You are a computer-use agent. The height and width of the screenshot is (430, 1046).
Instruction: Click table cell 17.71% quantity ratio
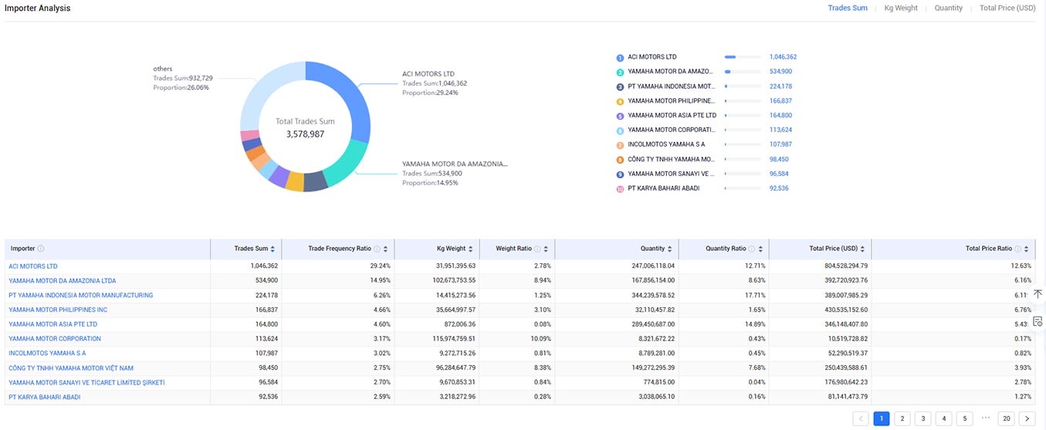755,295
